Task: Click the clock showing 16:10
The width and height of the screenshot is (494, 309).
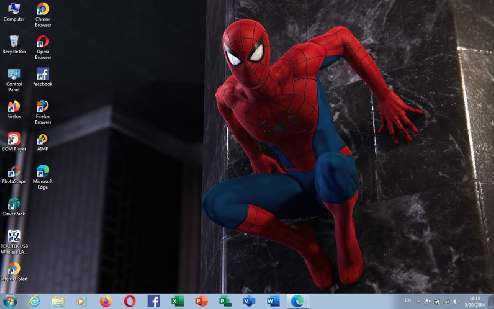Action: [x=474, y=301]
